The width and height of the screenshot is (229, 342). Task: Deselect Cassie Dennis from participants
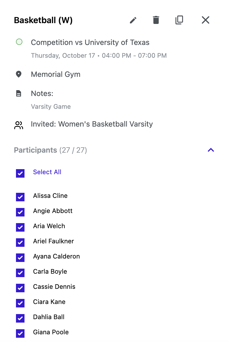point(20,288)
